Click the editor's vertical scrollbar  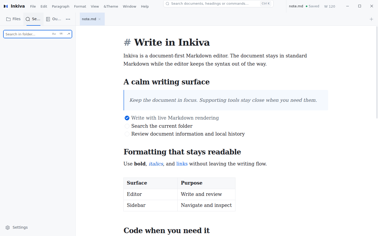point(377,72)
